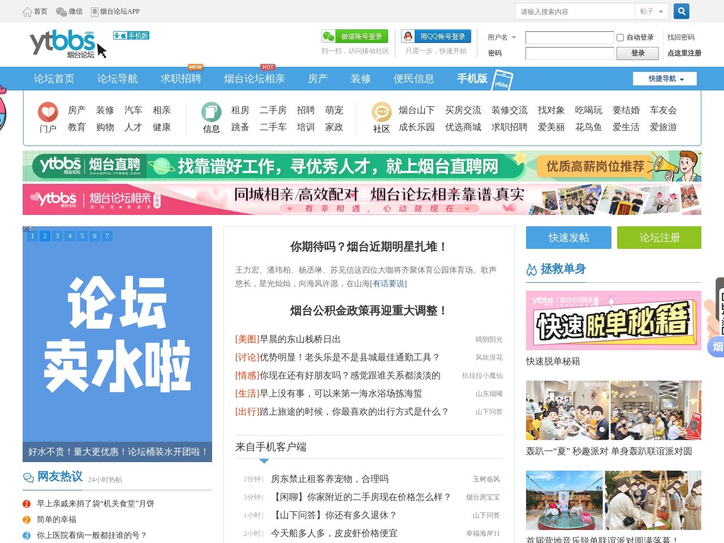Screen dimensions: 724x543
Task: Enable the 自动登录 checkbox
Action: coord(619,37)
